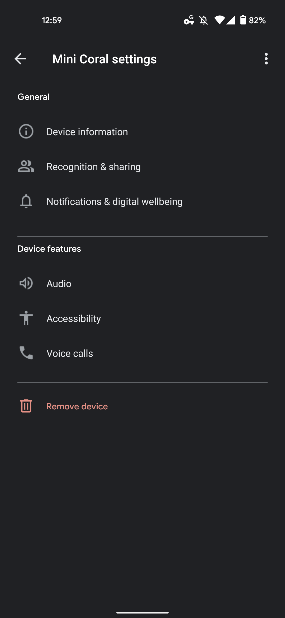
Task: Tap the Recognition & sharing people icon
Action: pyautogui.click(x=26, y=166)
